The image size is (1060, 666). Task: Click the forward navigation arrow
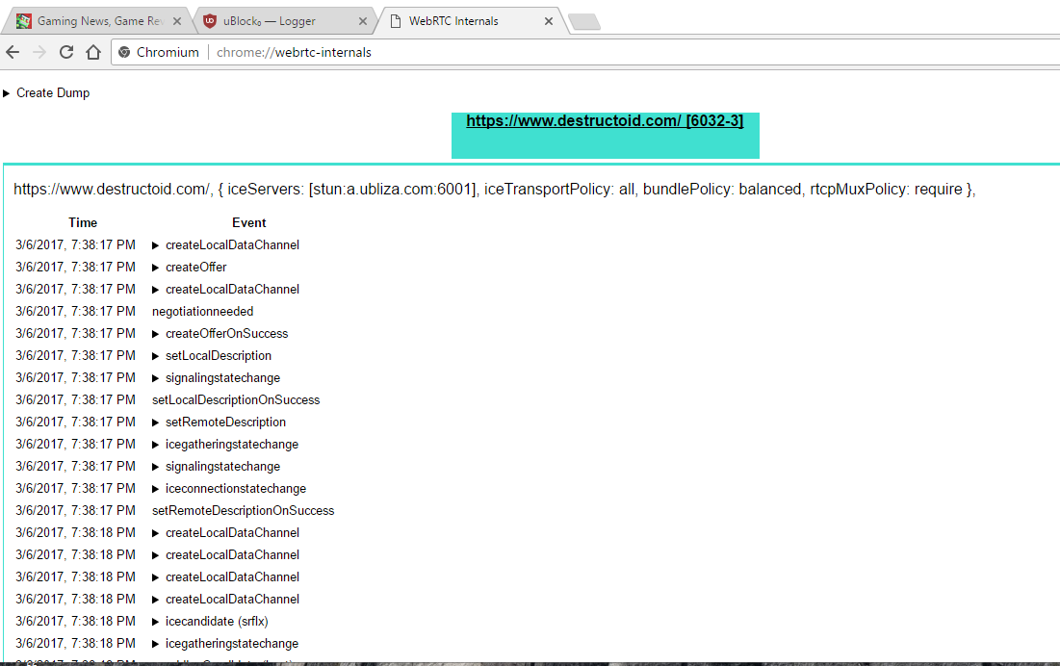tap(39, 52)
